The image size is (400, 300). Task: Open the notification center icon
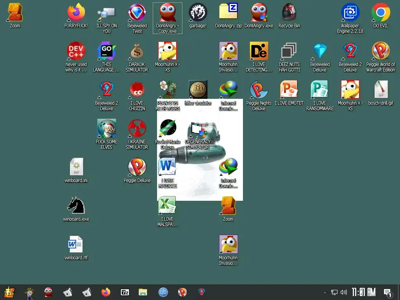(388, 293)
